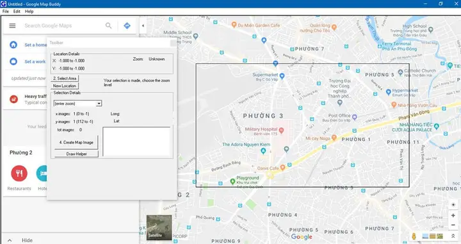Click the Du Miên Garden Cafe marker
Screen dimensions: 461x244
point(234,25)
